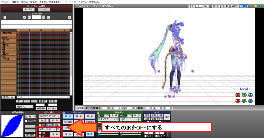Click the local X move handle icon
The width and height of the screenshot is (264, 138).
pos(238,101)
